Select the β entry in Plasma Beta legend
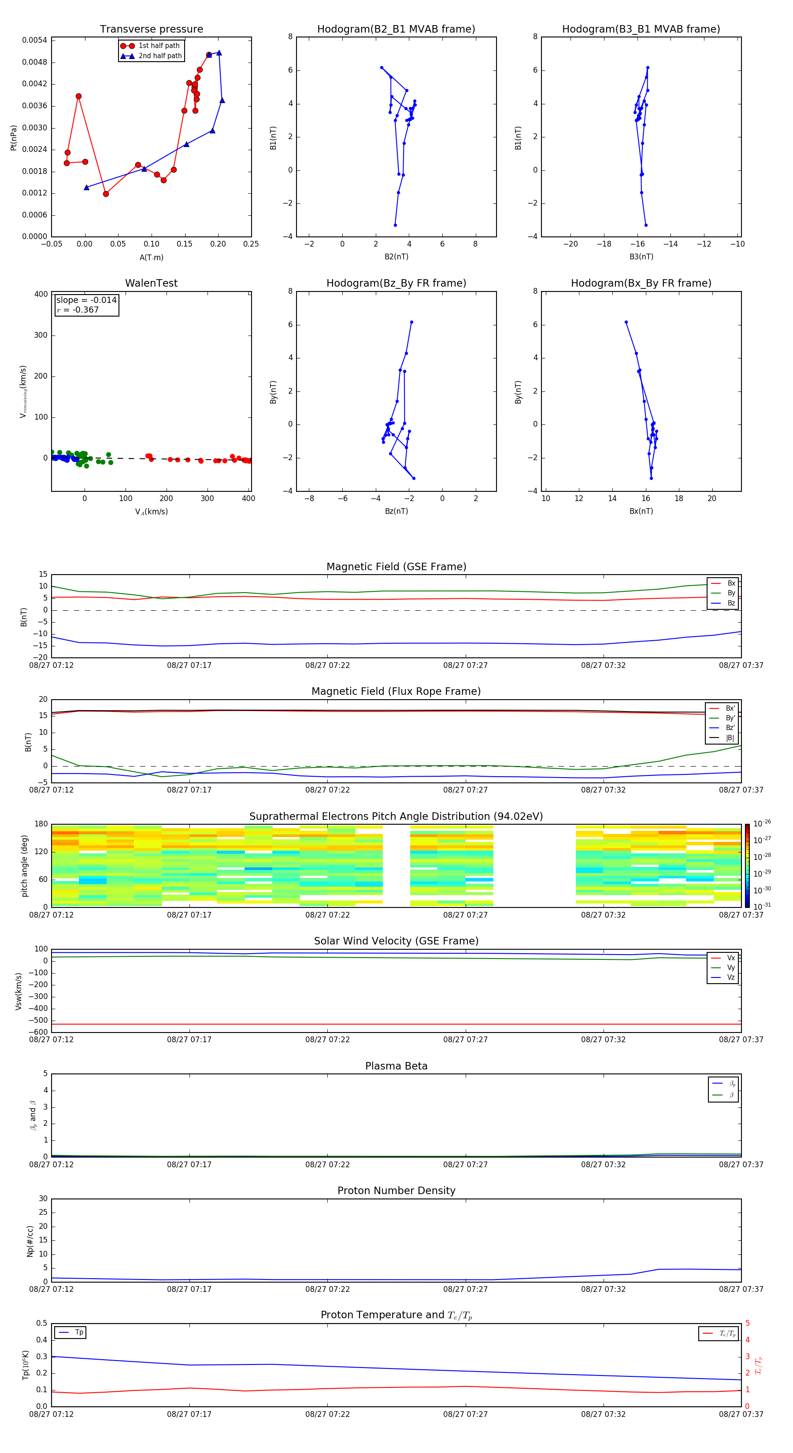Screen dimensions: 793x1453 click(723, 1095)
